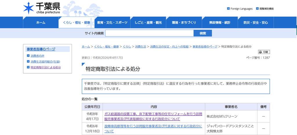Open 閲覧補助機能 accessibility link
Screen dimensions: 297x135
point(267,9)
